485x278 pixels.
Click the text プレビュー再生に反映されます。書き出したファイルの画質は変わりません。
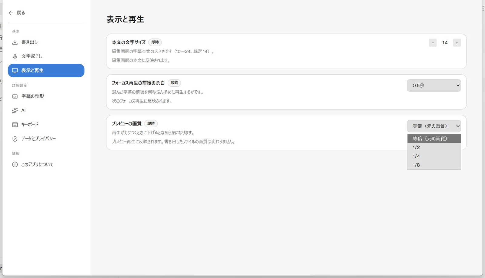(174, 142)
